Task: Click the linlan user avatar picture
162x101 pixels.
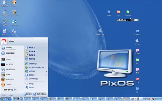Action: (x=4, y=41)
